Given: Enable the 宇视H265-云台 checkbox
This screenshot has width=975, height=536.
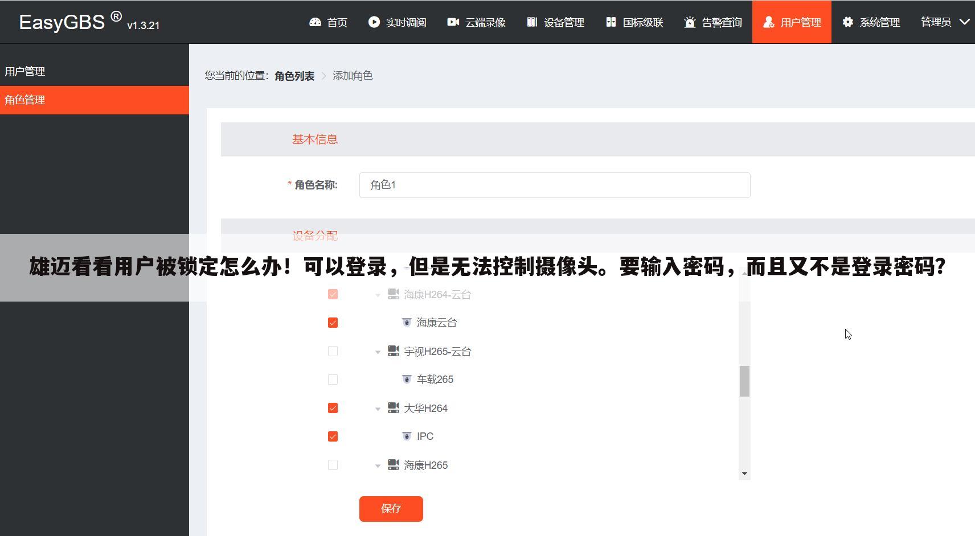Looking at the screenshot, I should click(x=333, y=351).
